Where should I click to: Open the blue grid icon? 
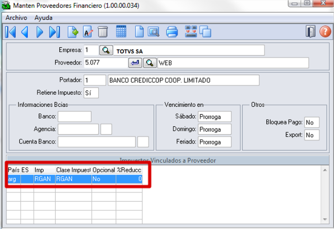pyautogui.click(x=121, y=31)
